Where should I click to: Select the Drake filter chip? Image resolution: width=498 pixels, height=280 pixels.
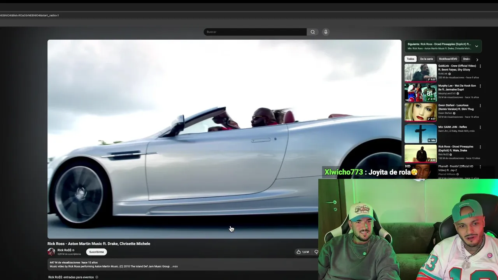pos(466,59)
